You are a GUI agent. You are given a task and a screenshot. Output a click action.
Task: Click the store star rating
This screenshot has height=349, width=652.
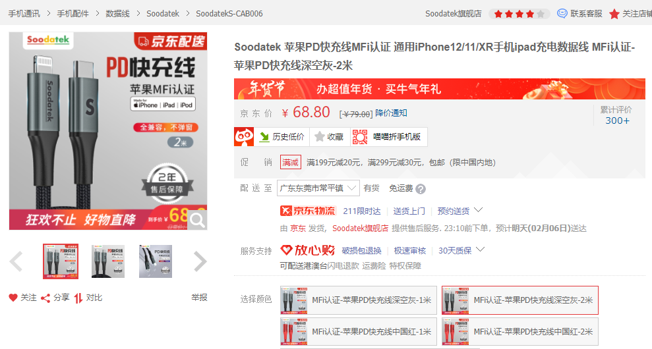(x=519, y=14)
